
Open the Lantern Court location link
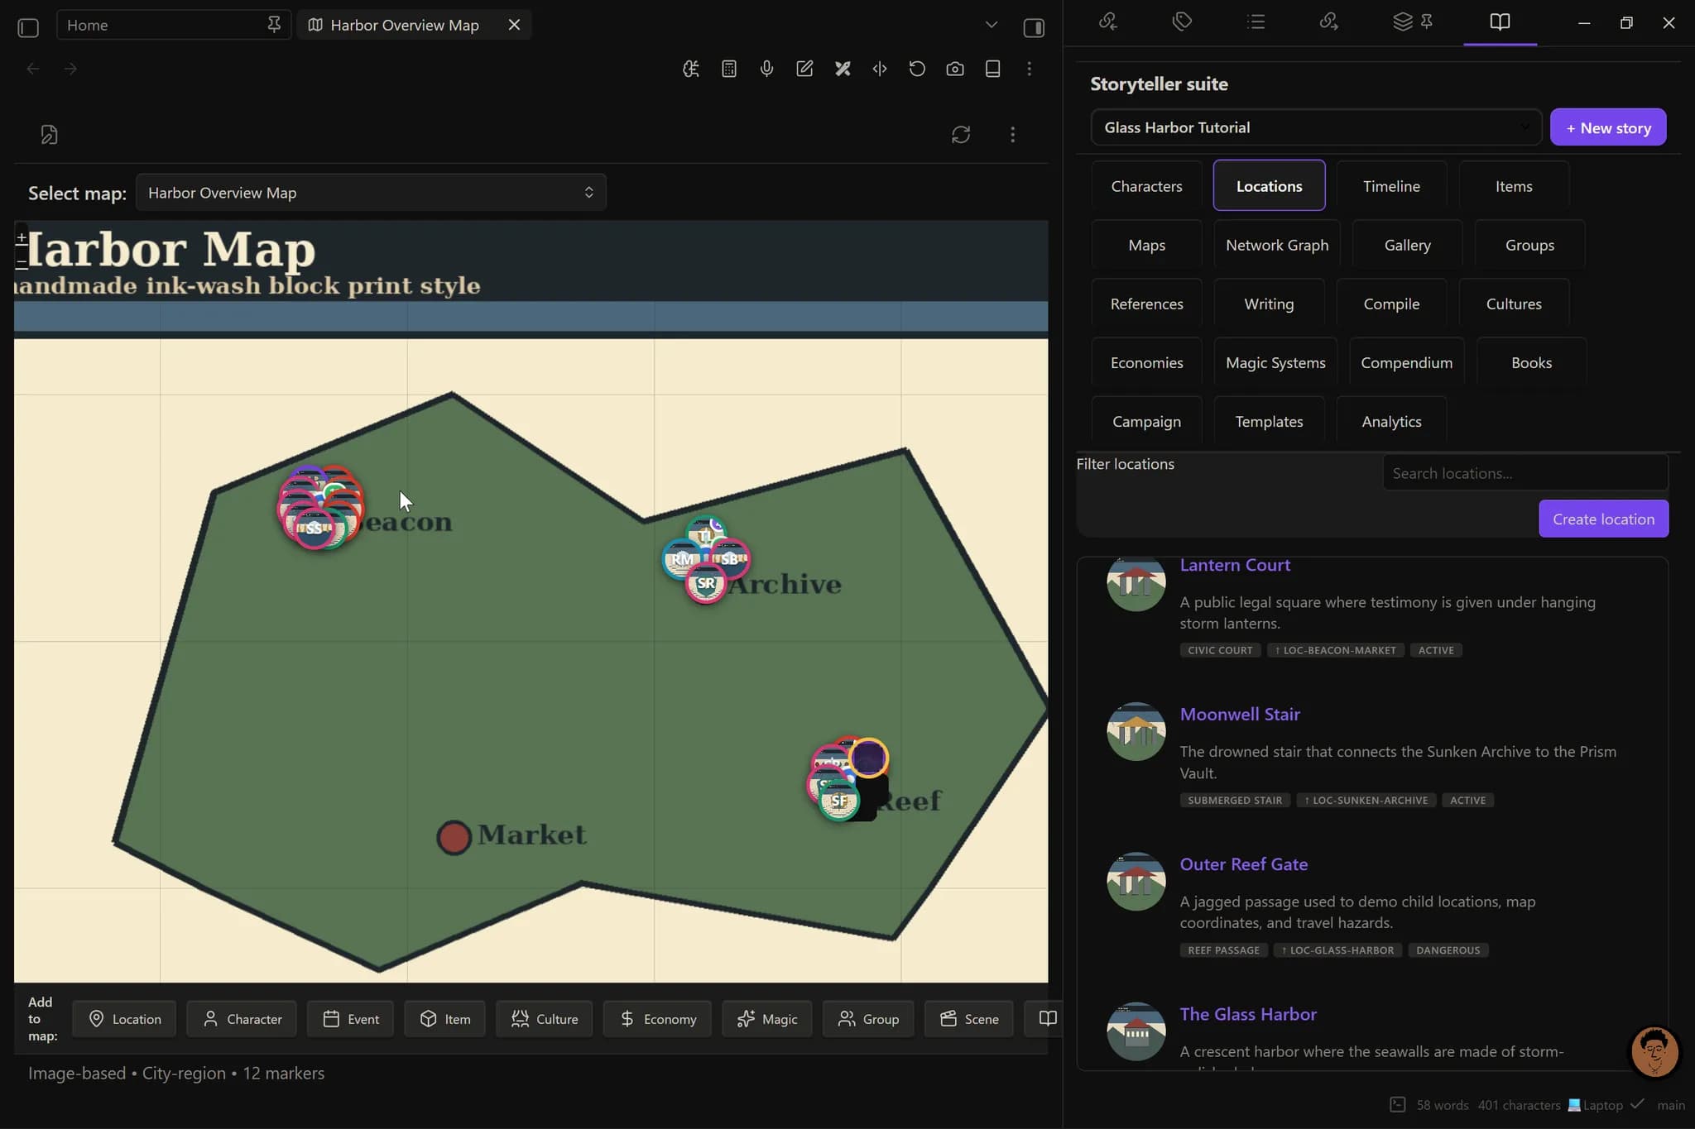tap(1235, 565)
